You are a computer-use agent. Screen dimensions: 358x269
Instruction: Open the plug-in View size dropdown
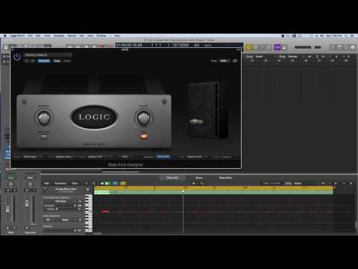[224, 61]
